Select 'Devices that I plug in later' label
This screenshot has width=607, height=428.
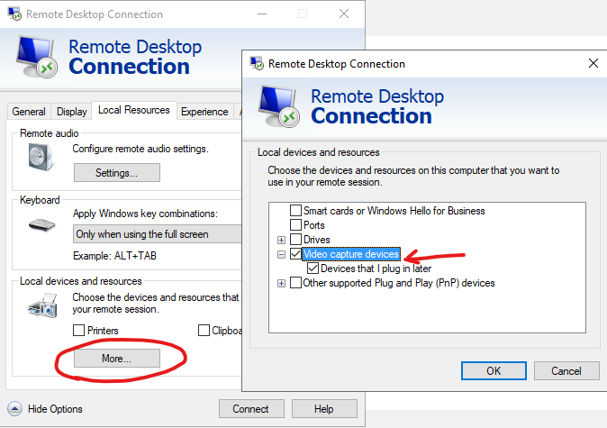click(x=376, y=269)
